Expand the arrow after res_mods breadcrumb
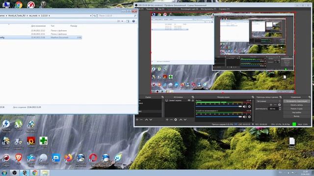Image resolution: width=314 pixels, height=176 pixels. [x=39, y=16]
